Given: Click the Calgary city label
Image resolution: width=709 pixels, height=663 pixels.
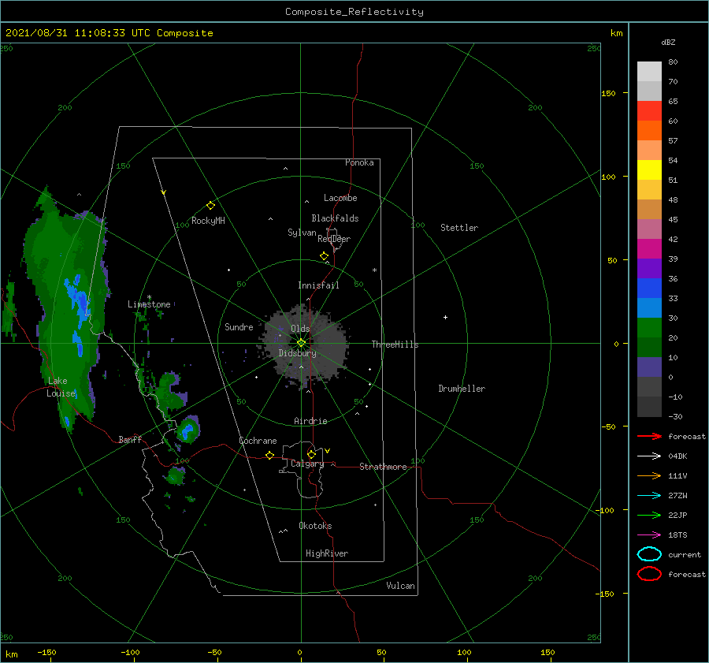Looking at the screenshot, I should point(307,464).
